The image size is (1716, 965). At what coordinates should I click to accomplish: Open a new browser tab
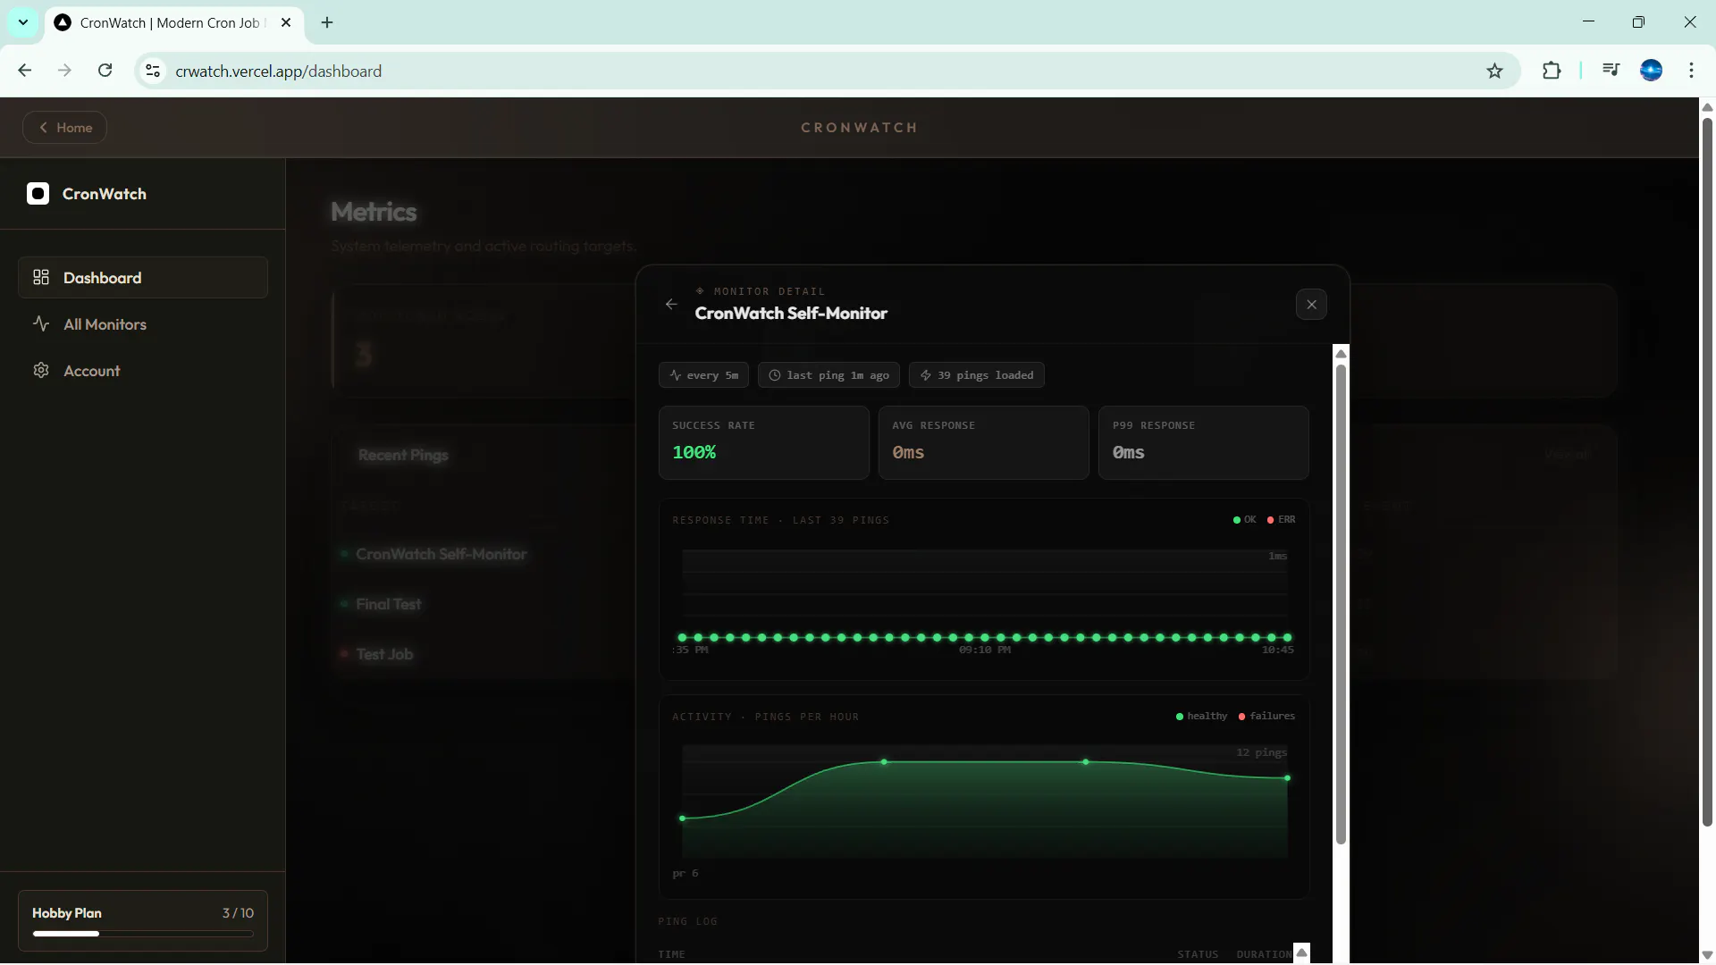pyautogui.click(x=327, y=22)
